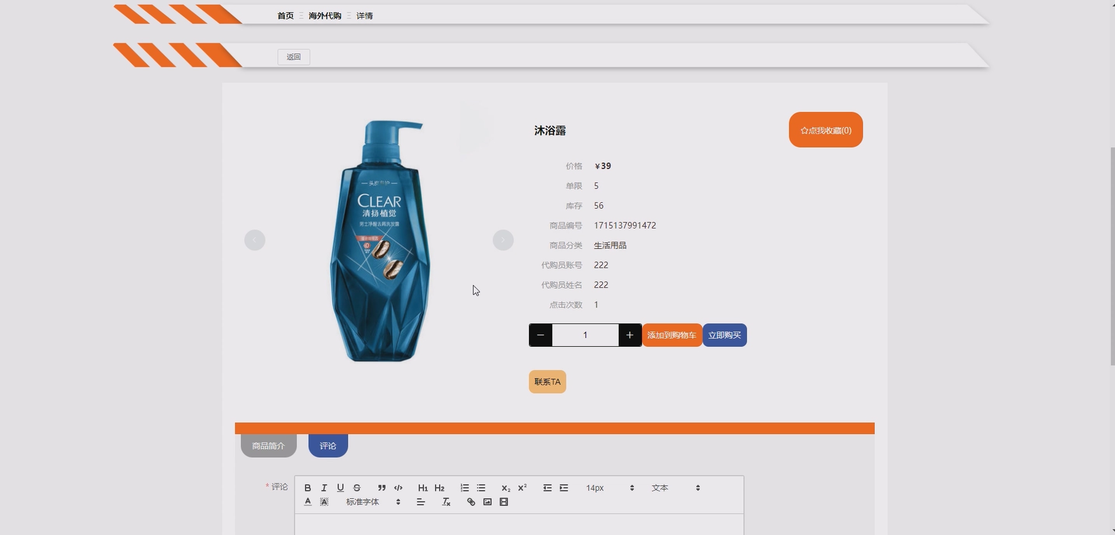
Task: Click the 联系TA contact button
Action: tap(547, 382)
